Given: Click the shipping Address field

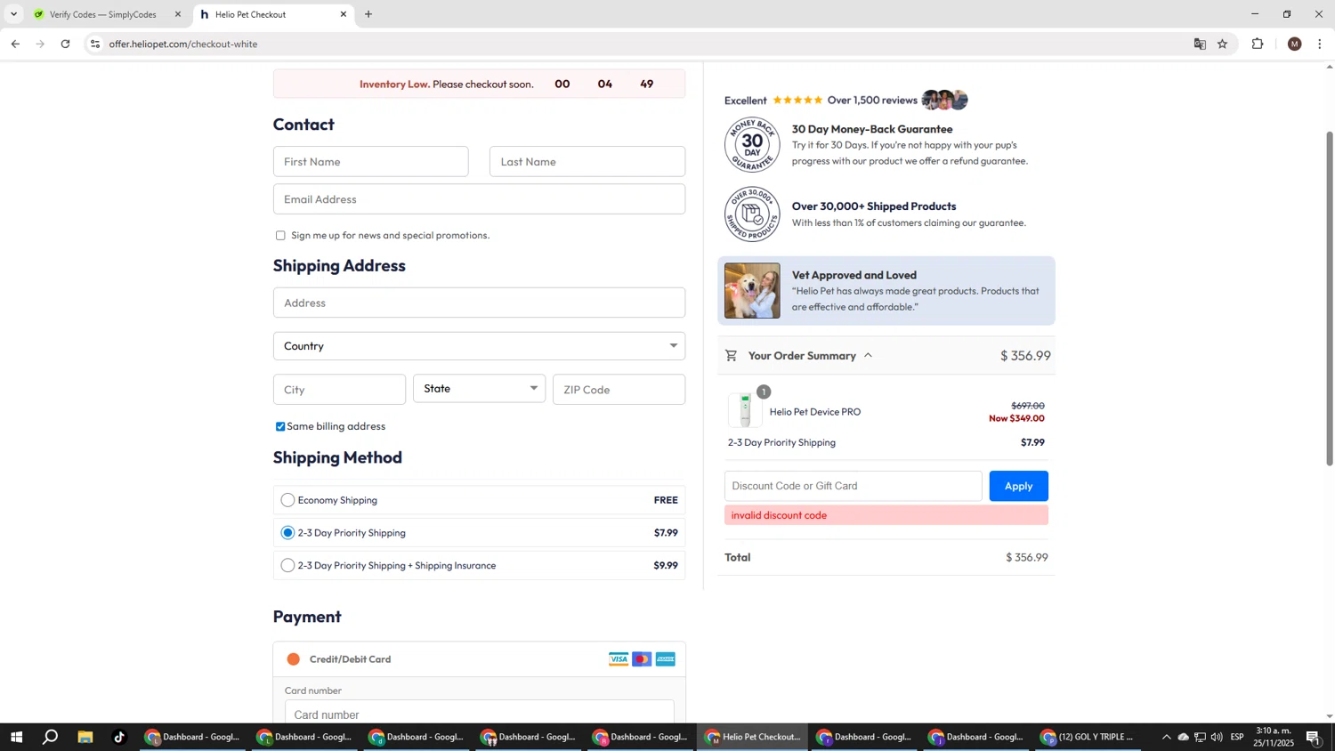Looking at the screenshot, I should click(479, 303).
